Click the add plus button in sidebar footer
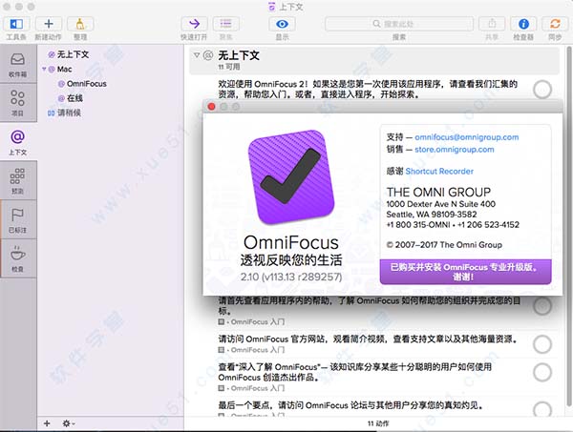Screen dimensions: 573x432 point(47,423)
